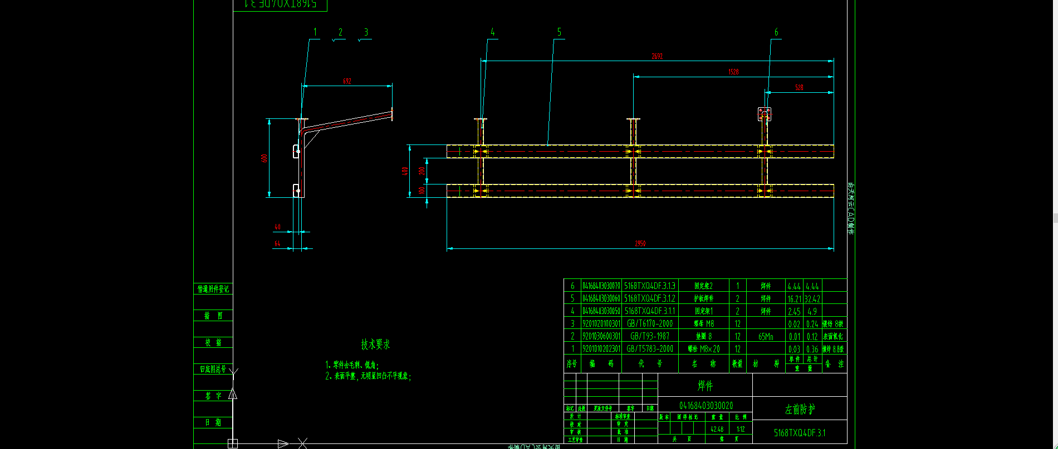Select total weight 0.36 in row 1

[812, 350]
